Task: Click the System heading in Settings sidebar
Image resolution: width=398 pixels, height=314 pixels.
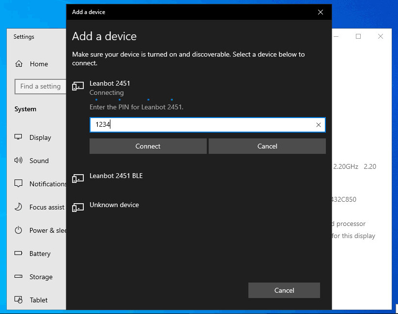Action: (x=25, y=109)
